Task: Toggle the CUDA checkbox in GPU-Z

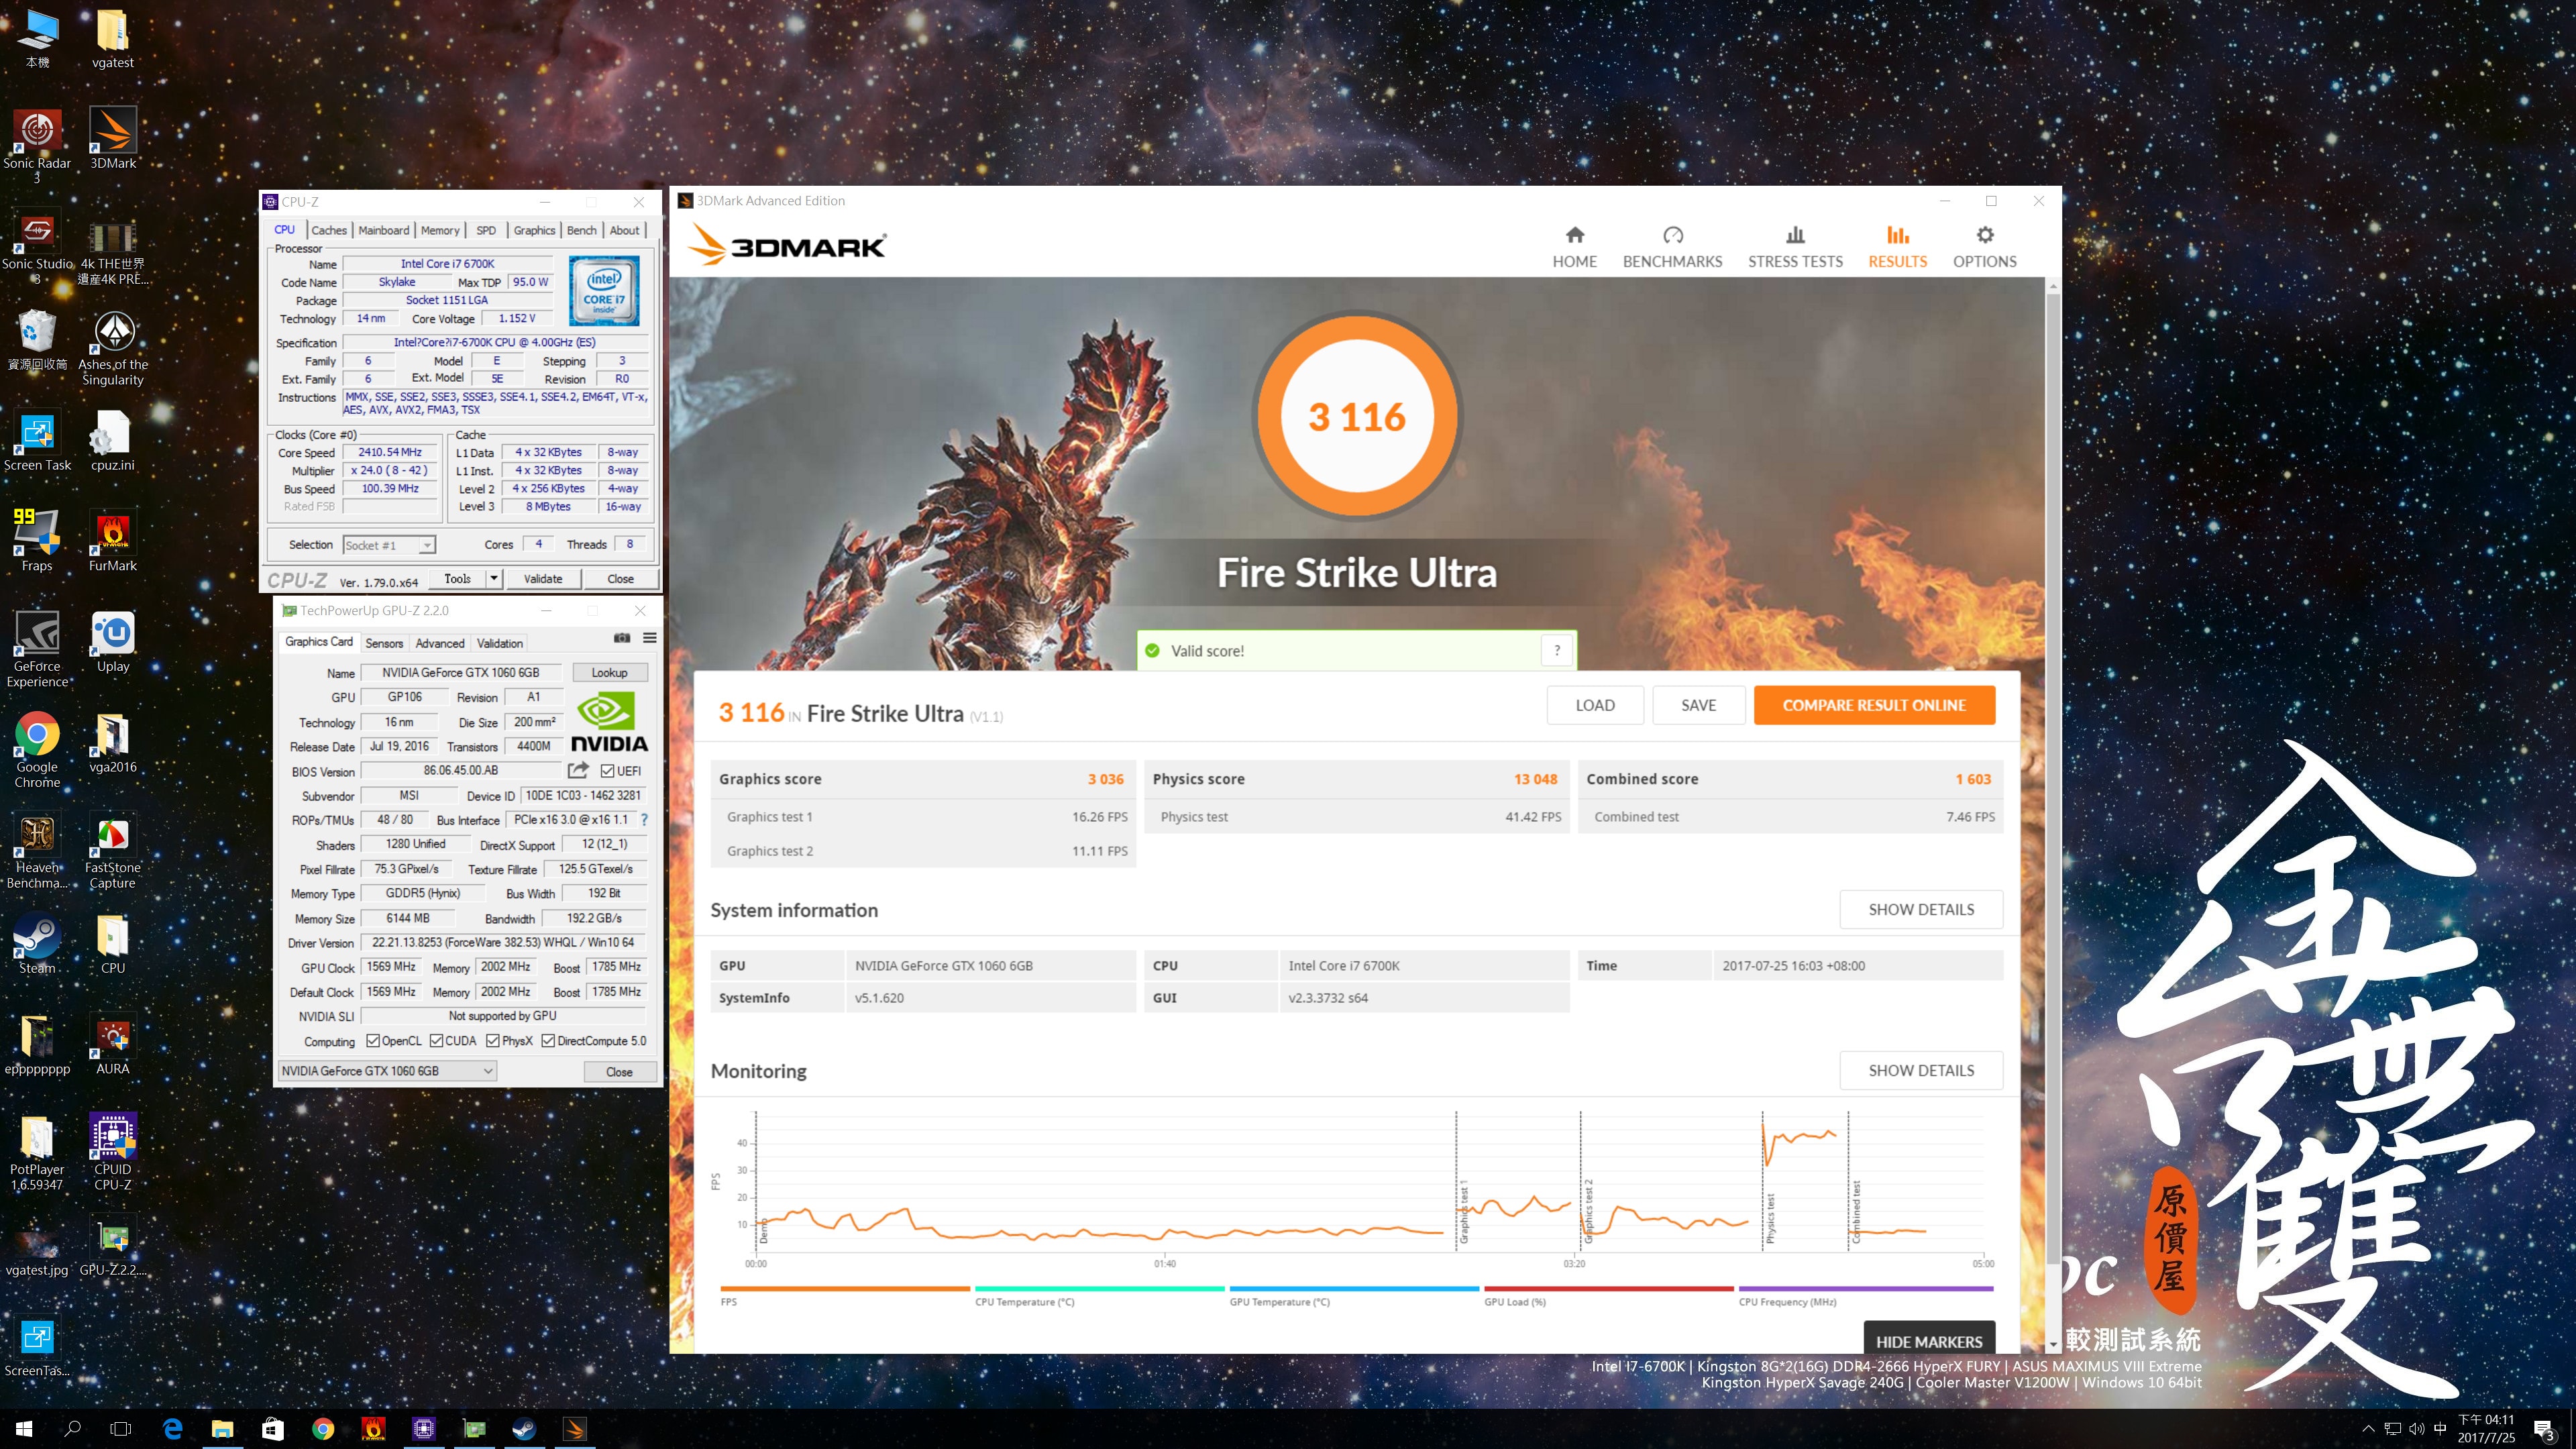Action: tap(436, 1041)
